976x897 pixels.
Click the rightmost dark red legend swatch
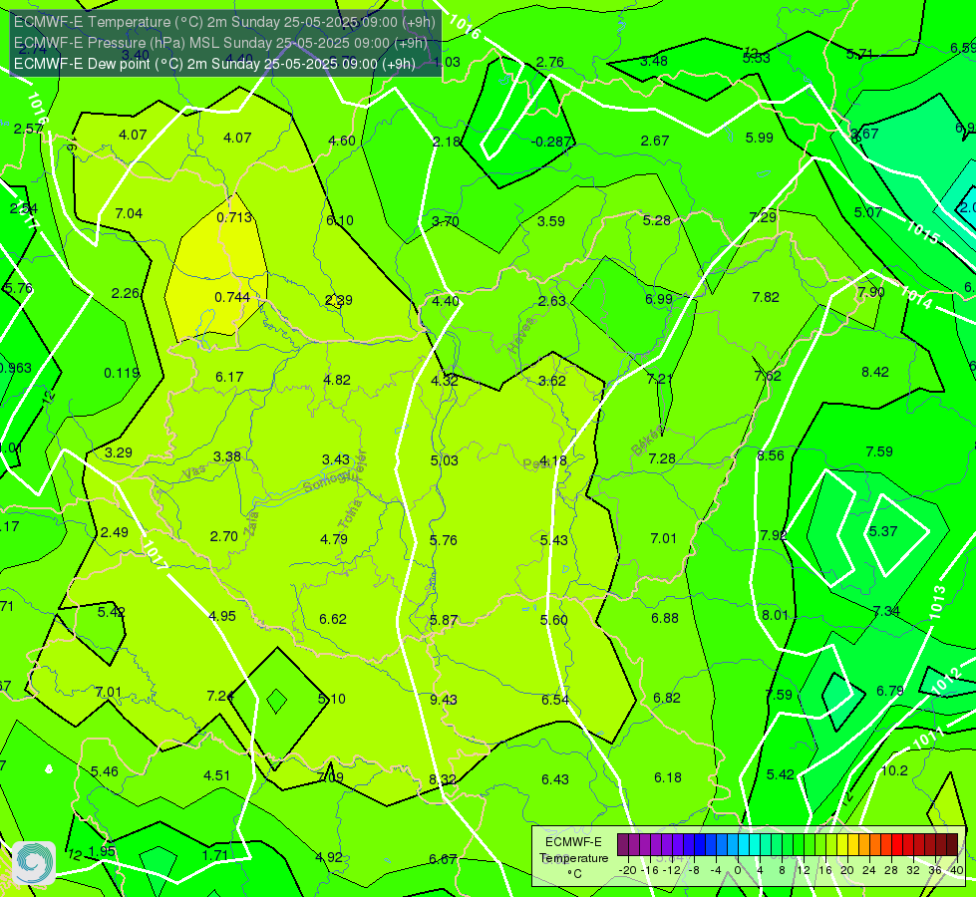click(952, 845)
